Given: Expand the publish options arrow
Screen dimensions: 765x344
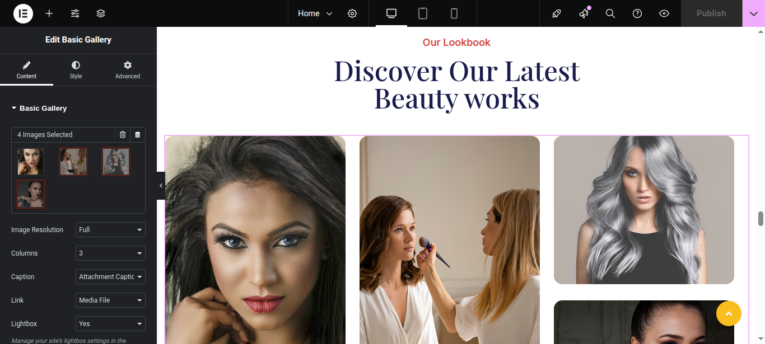Looking at the screenshot, I should click(x=753, y=13).
